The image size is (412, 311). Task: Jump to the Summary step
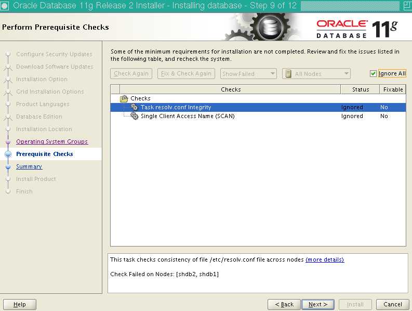click(29, 166)
